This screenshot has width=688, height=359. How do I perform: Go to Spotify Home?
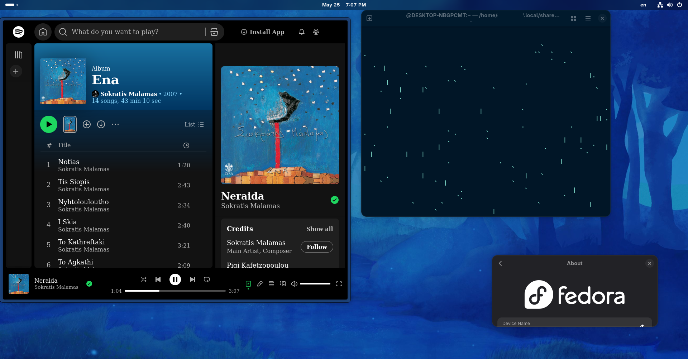tap(43, 32)
